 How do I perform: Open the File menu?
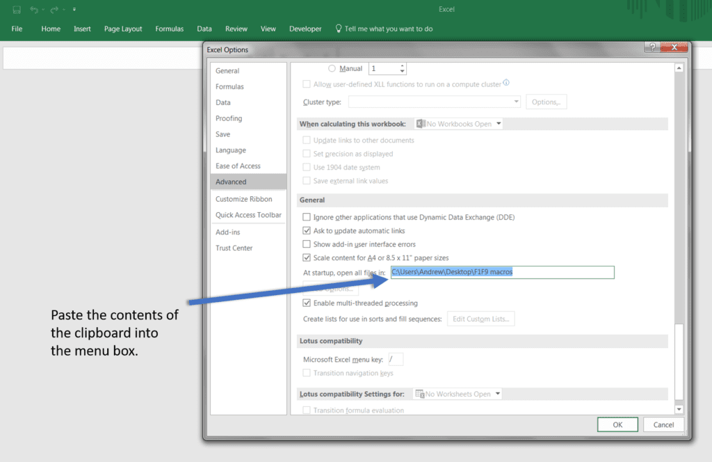17,29
